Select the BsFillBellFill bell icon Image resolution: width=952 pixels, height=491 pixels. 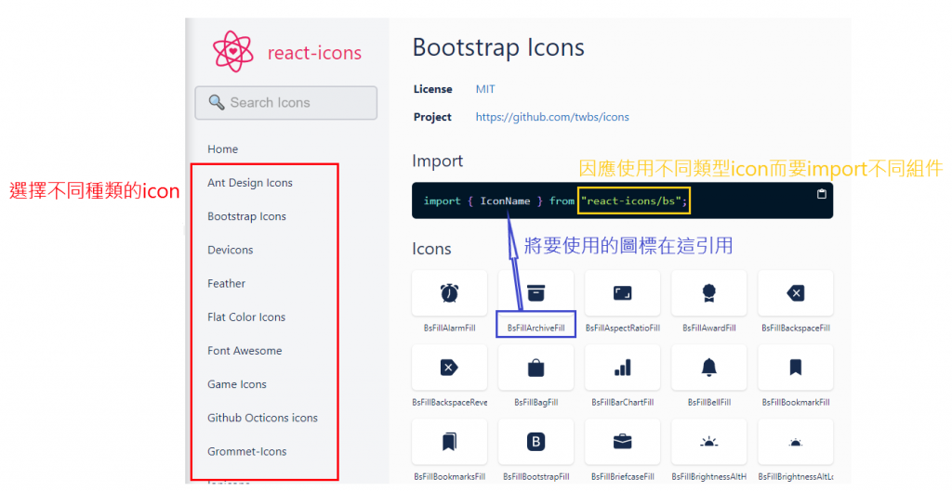[708, 368]
